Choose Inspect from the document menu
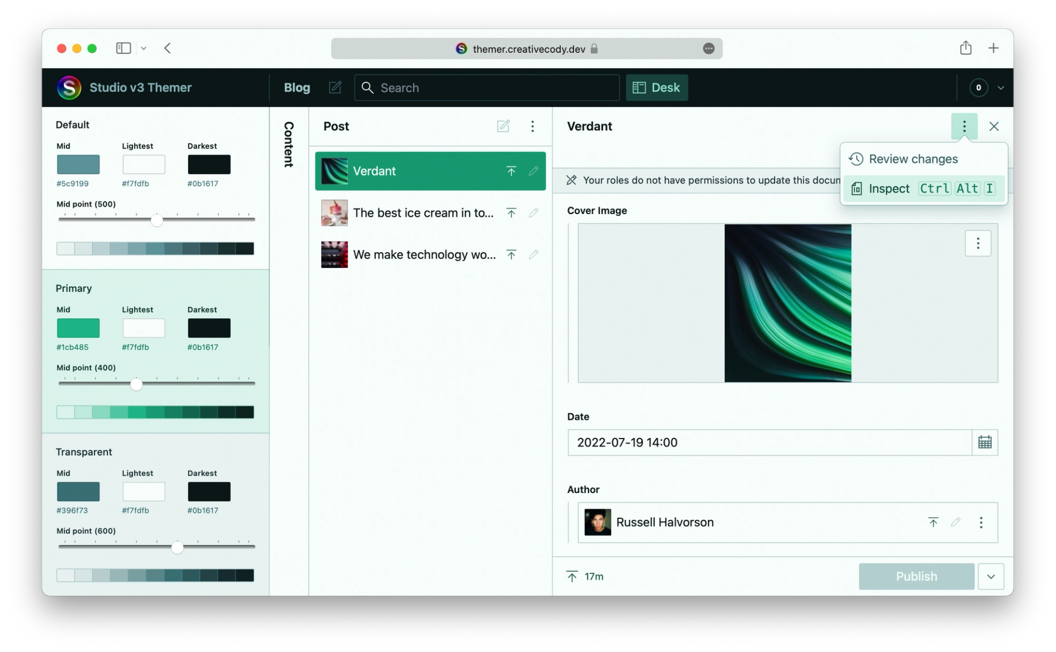Screen dimensions: 1056x652 [x=924, y=189]
